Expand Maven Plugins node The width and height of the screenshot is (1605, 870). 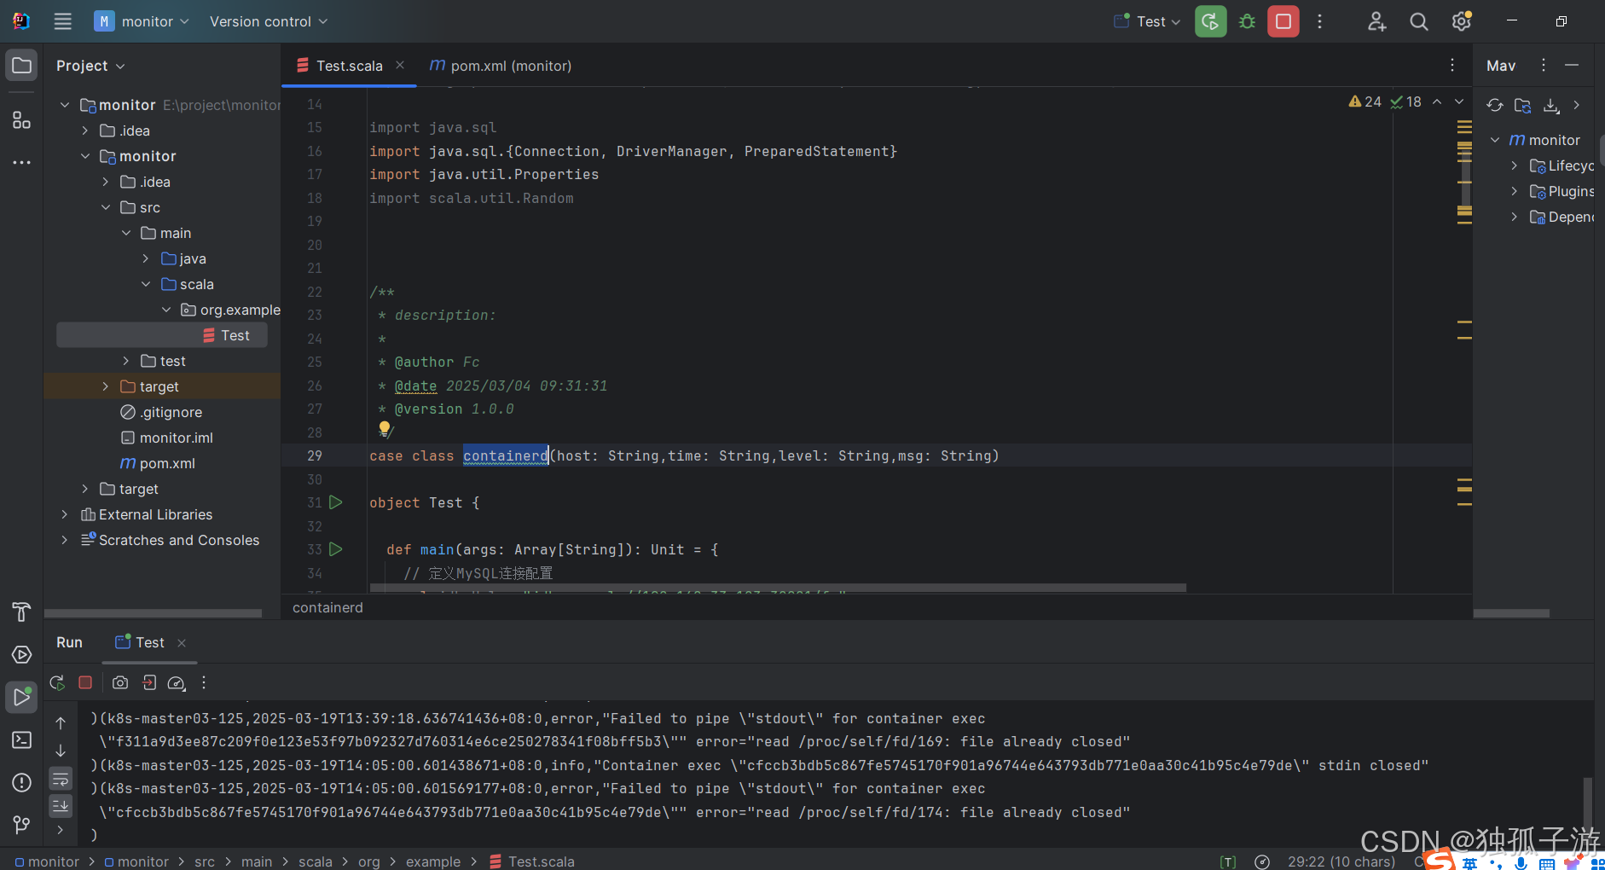1515,191
